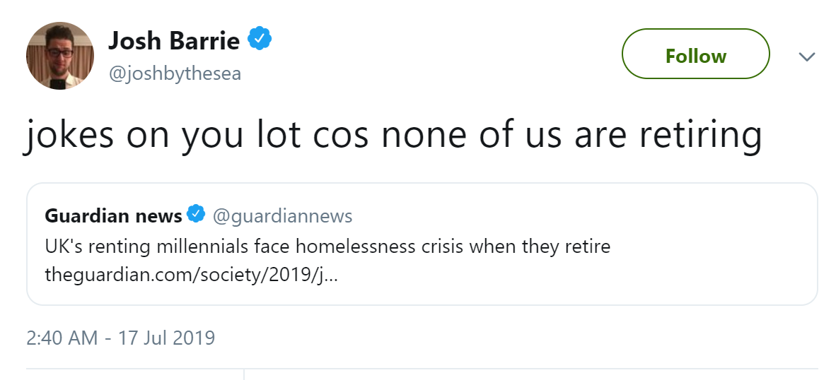Click the 2:40 AM time in timestamp
The image size is (836, 380).
click(x=62, y=338)
